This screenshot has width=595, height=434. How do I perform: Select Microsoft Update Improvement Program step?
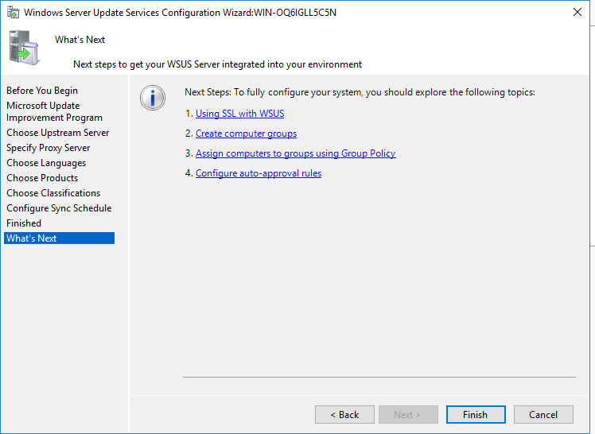point(54,111)
